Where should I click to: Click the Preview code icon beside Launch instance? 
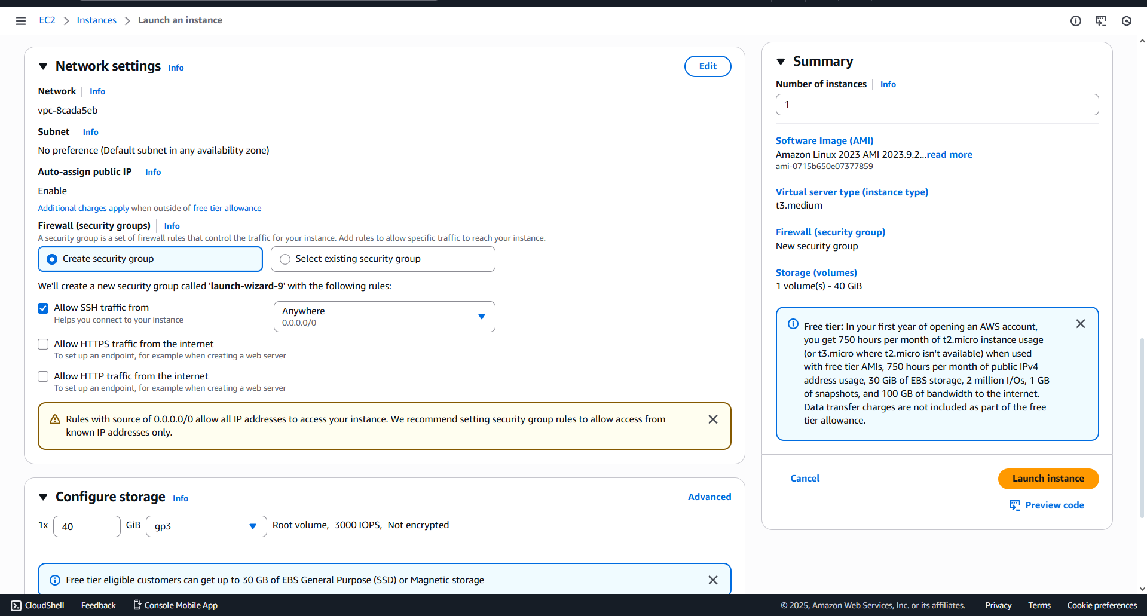[1014, 505]
